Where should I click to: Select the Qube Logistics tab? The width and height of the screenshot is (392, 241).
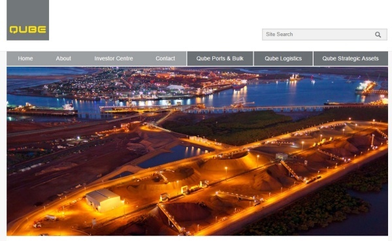click(x=284, y=59)
